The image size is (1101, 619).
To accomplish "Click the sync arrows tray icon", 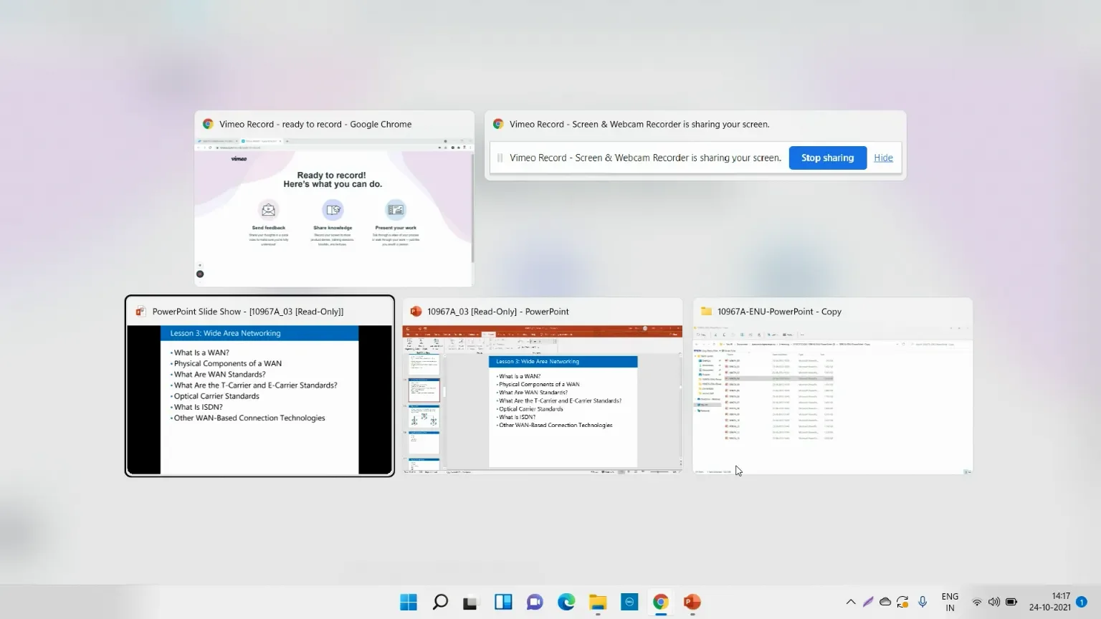I will [x=902, y=602].
